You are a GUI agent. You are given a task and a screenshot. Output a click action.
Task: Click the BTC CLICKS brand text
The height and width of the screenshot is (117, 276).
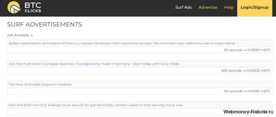pyautogui.click(x=33, y=7)
